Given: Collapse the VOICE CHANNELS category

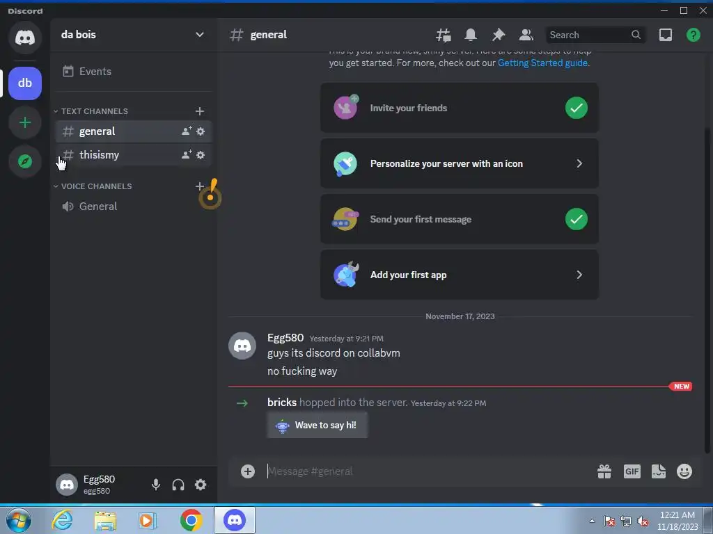Looking at the screenshot, I should pos(93,186).
